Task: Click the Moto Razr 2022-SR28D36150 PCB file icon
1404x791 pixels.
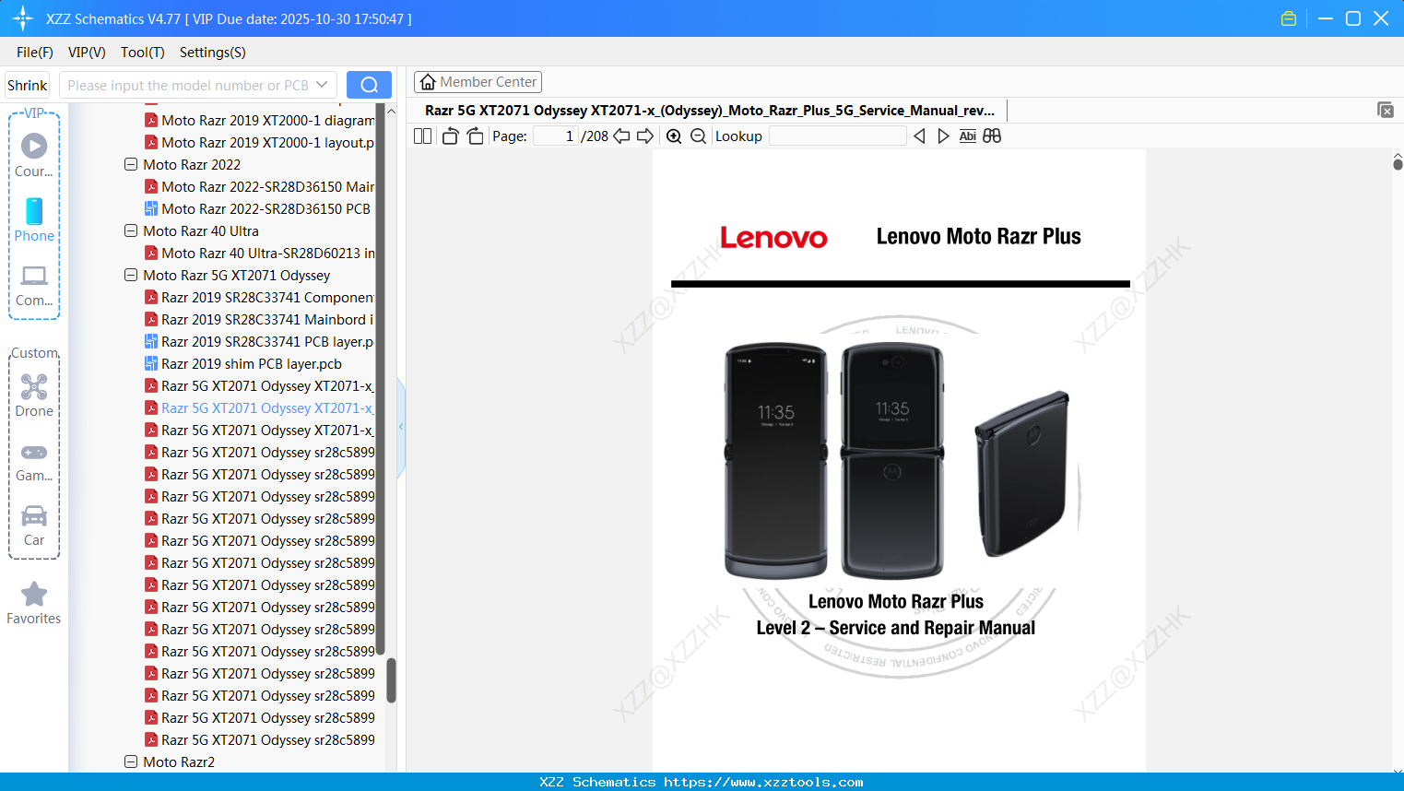Action: coord(151,208)
